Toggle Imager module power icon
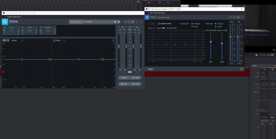Screen dimensions: 276x139 (x=23, y=27)
